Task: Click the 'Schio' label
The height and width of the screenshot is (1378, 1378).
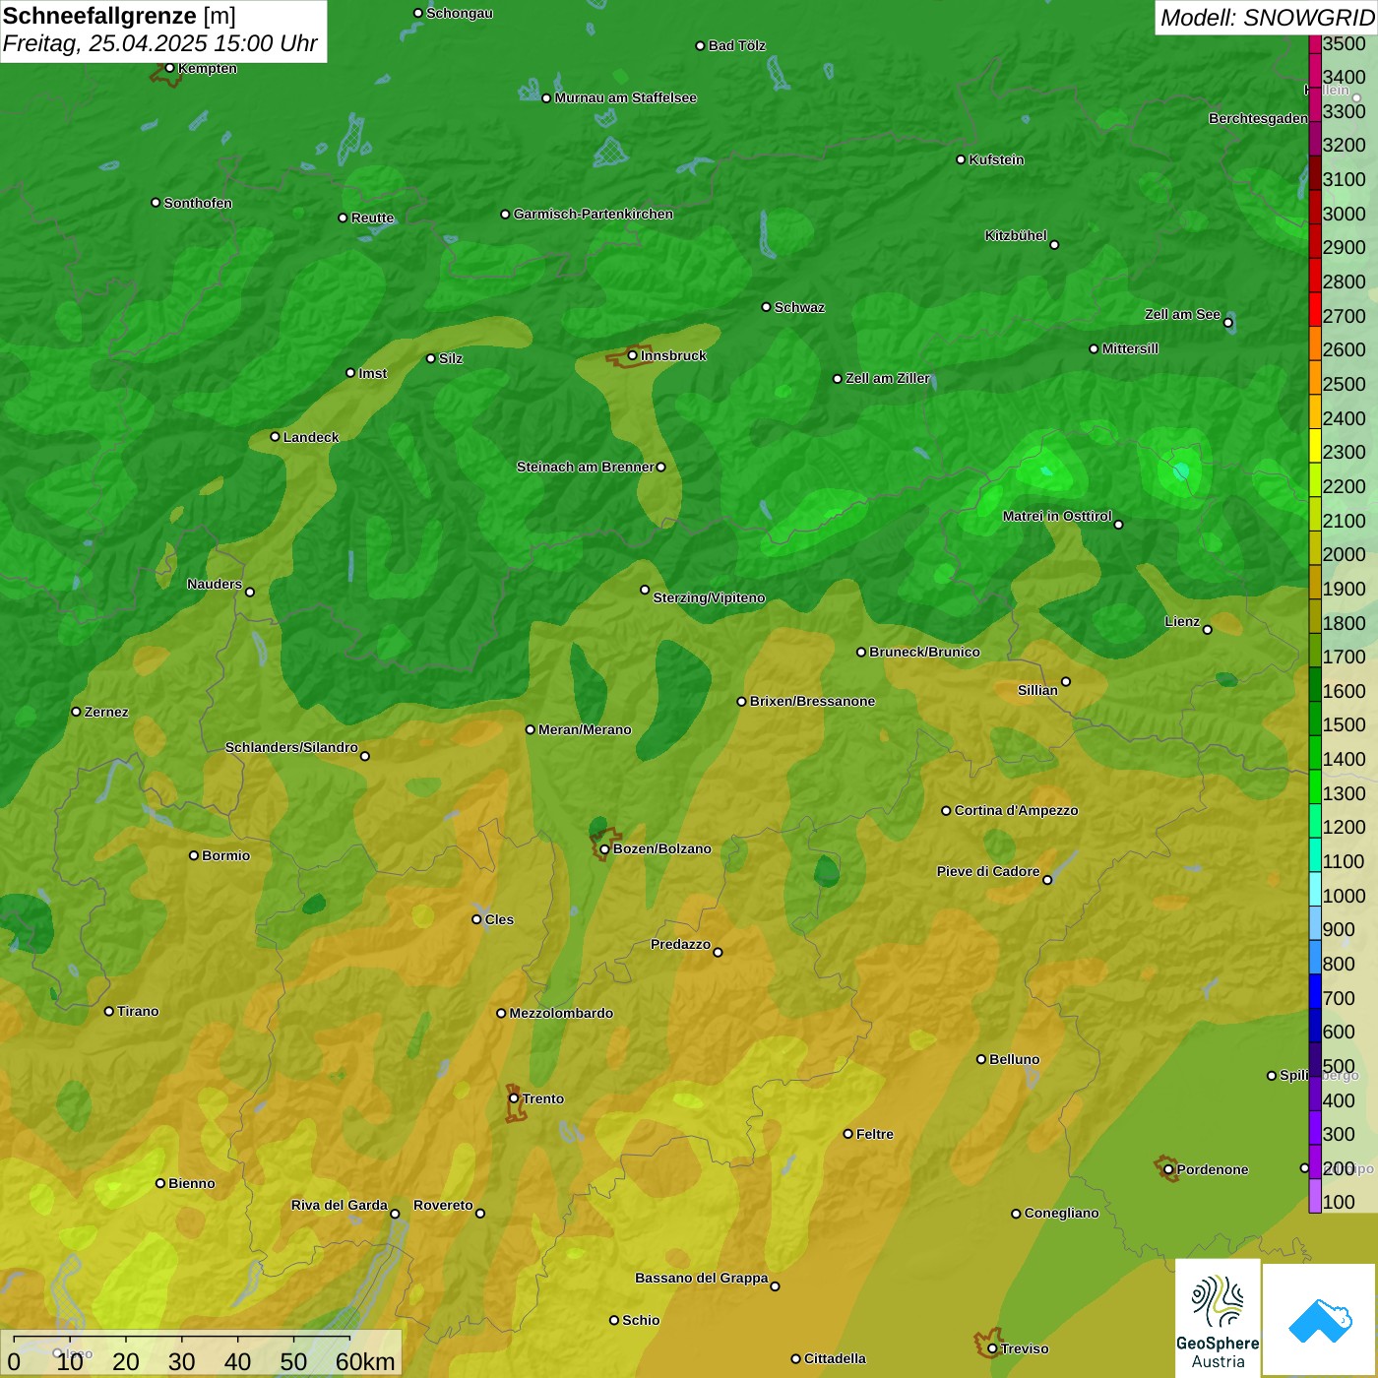Action: pos(641,1320)
